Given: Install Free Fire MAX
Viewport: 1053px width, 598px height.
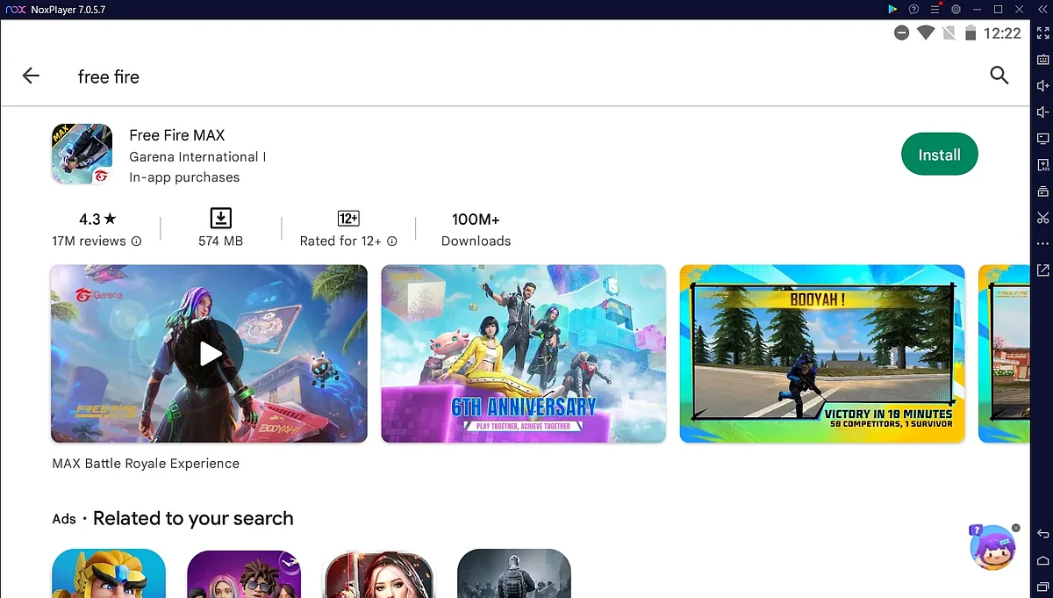Looking at the screenshot, I should point(939,155).
